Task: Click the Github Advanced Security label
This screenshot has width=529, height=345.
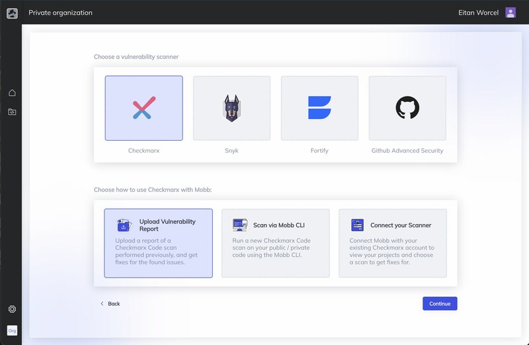Action: [x=407, y=151]
